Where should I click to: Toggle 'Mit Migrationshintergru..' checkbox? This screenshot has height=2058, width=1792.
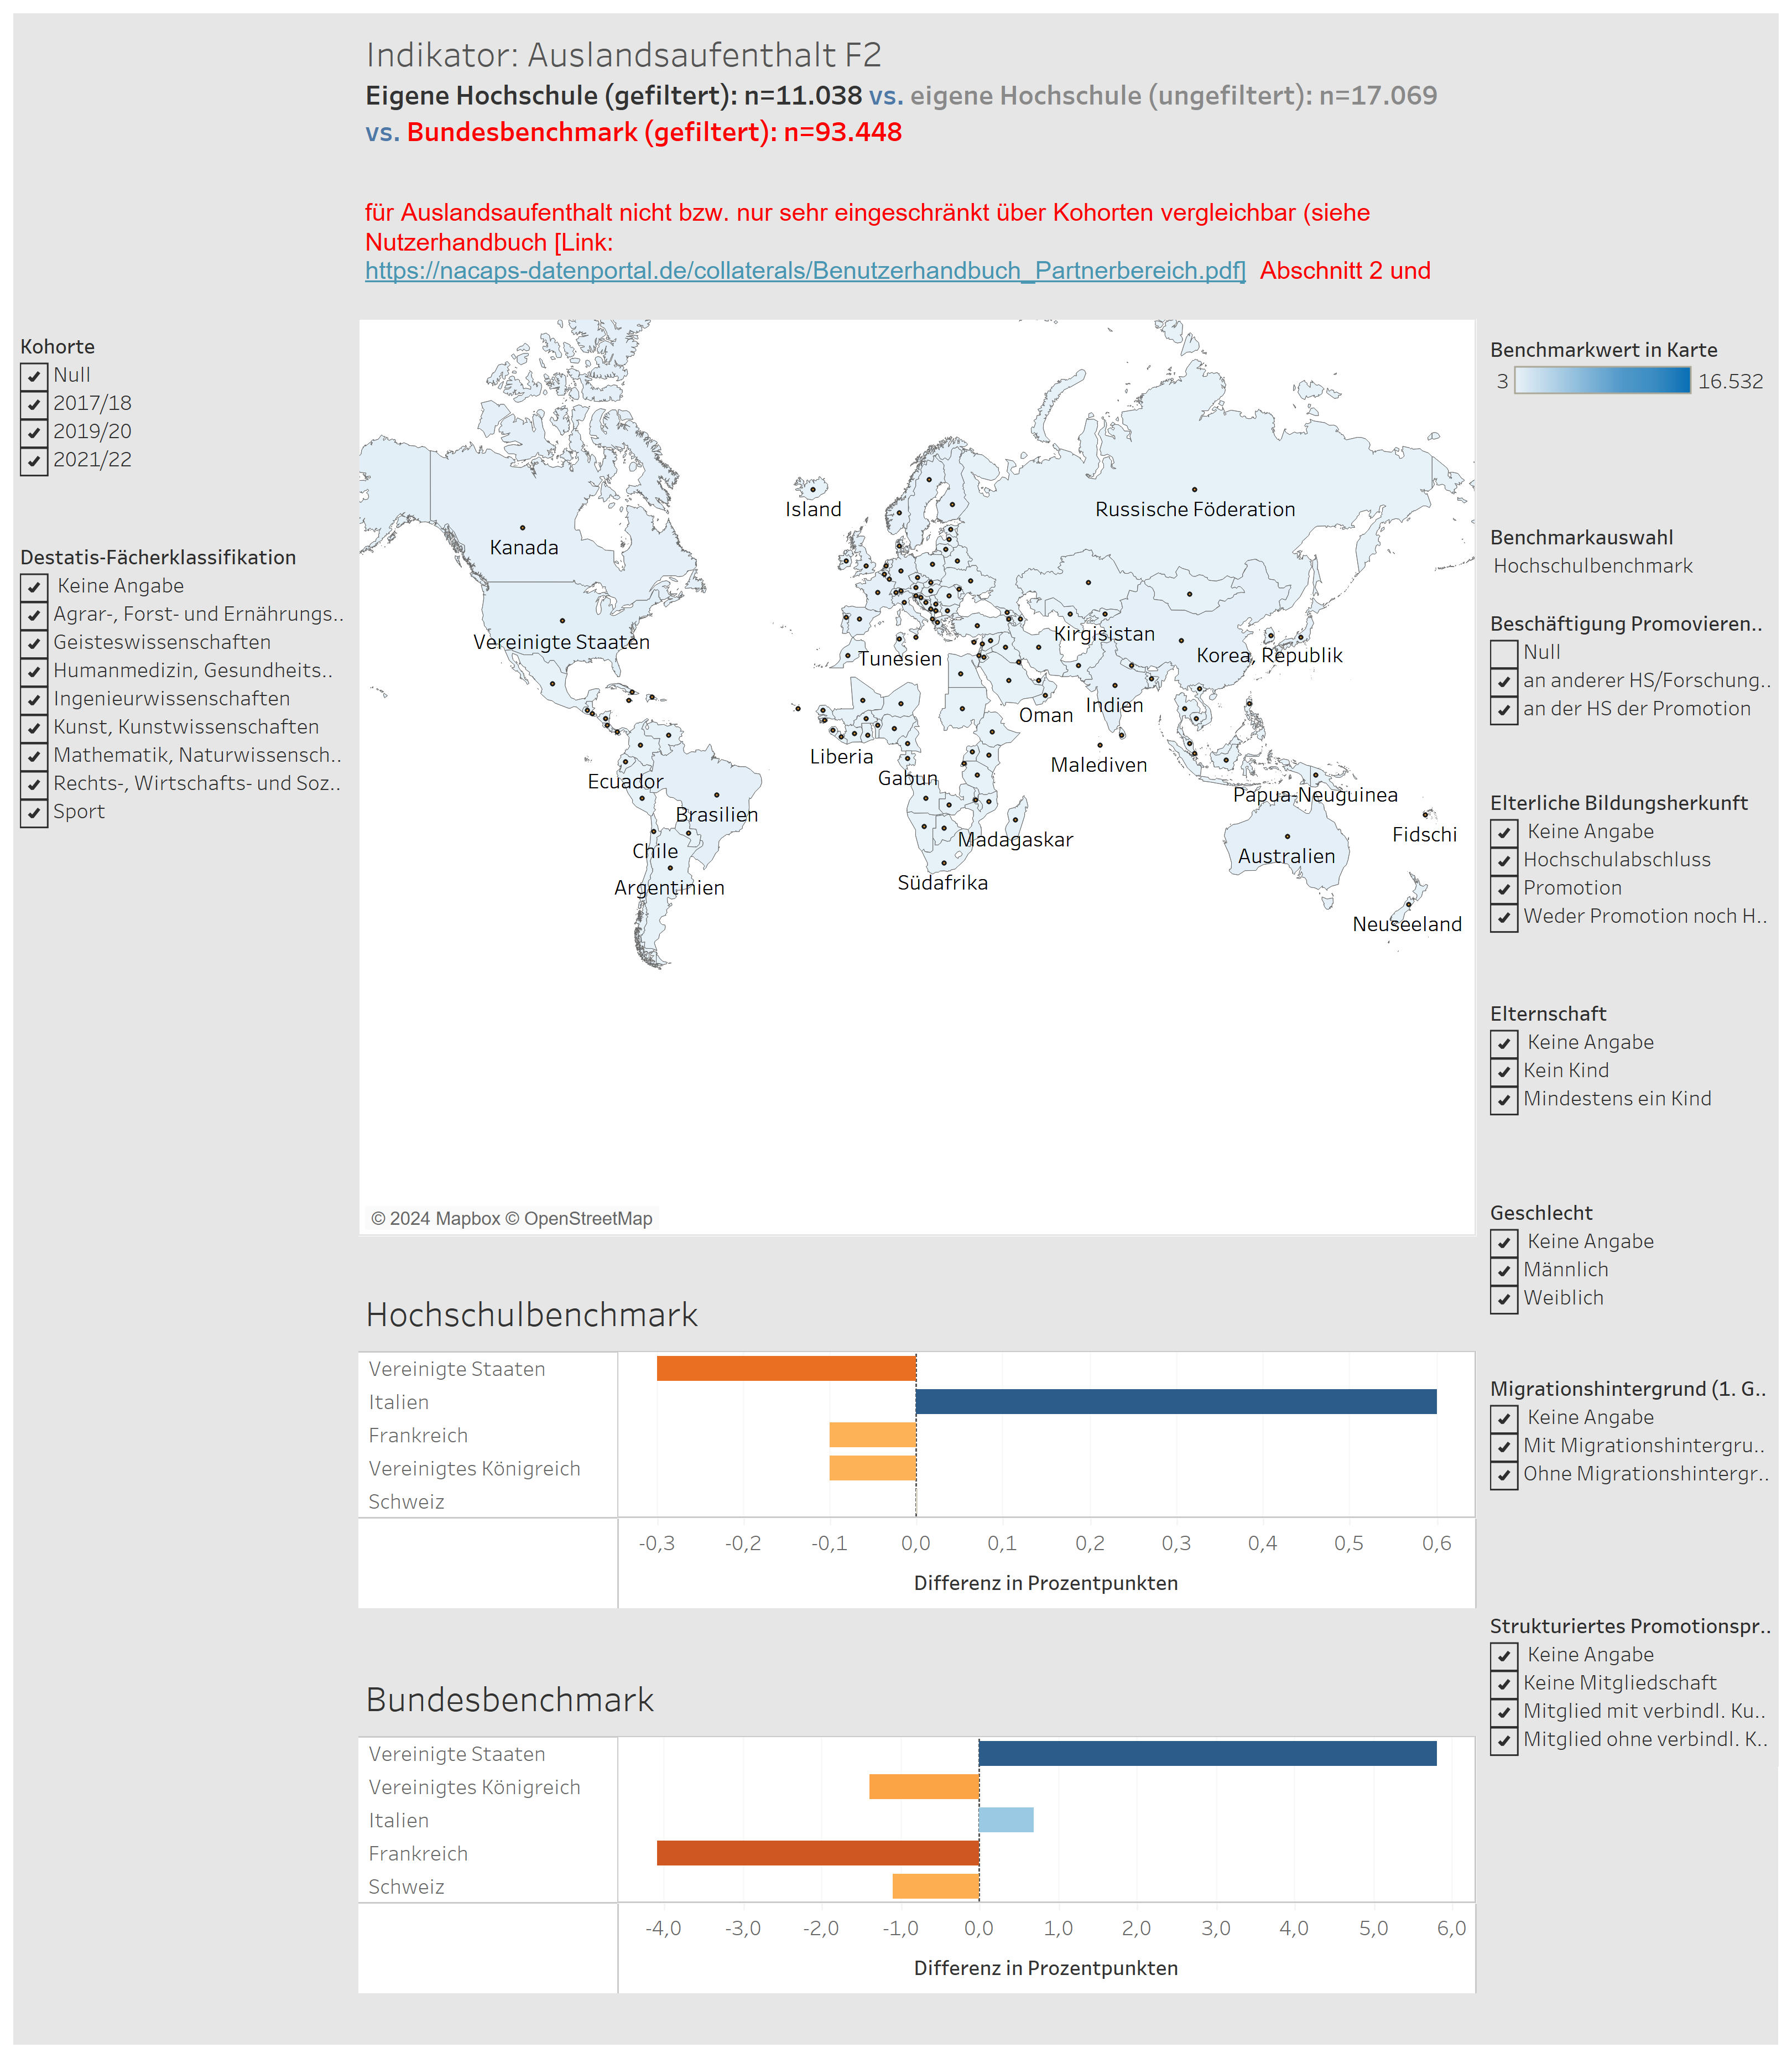click(1504, 1446)
